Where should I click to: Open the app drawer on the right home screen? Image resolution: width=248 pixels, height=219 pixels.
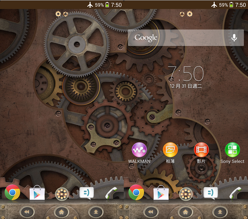(x=186, y=194)
